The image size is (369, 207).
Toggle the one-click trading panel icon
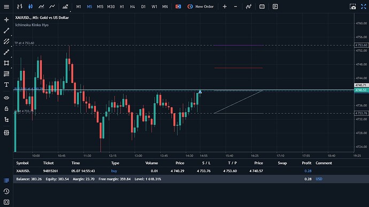point(178,6)
